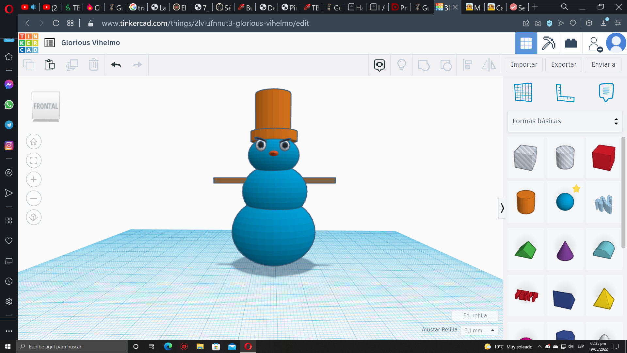The image size is (627, 353).
Task: Collapse the shapes panel with the chevron
Action: [502, 208]
